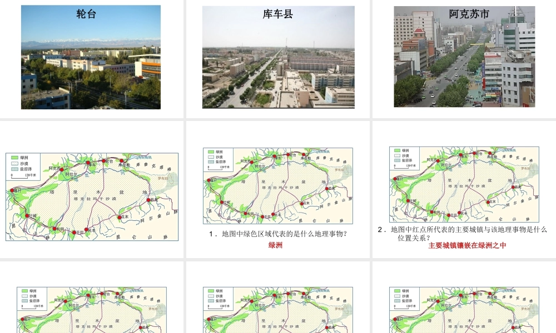Screen dimensions: 556x333
Task: Select the 阿克苏市 downtown photo
Action: pos(464,57)
